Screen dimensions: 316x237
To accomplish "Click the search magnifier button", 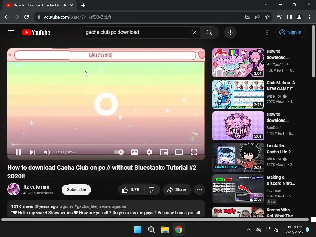I will [210, 32].
